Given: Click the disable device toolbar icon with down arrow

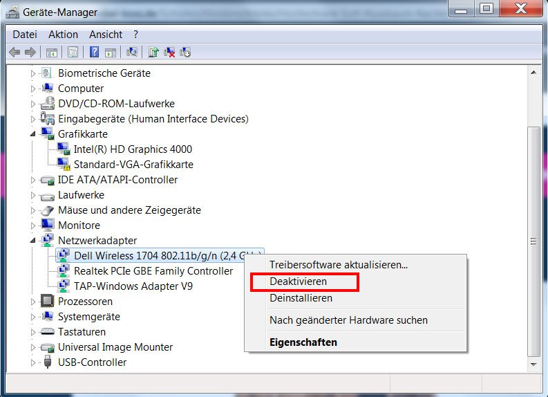Looking at the screenshot, I should (185, 53).
